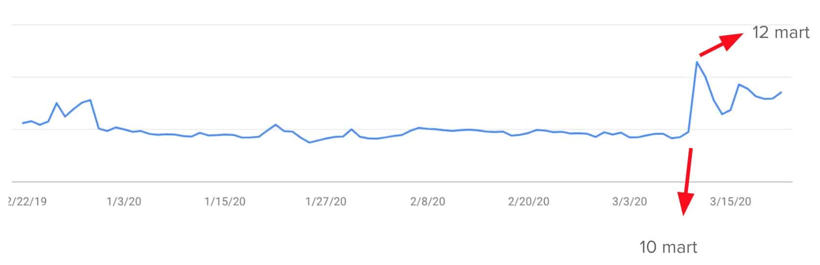The width and height of the screenshot is (820, 265).
Task: Click the 2/8/20 date axis label
Action: pyautogui.click(x=427, y=201)
